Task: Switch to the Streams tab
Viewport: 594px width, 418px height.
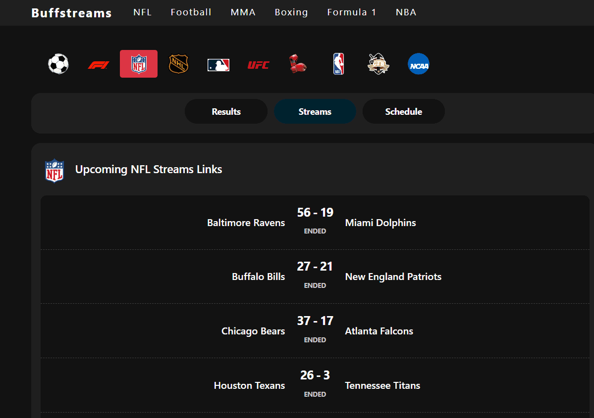Action: pos(315,112)
